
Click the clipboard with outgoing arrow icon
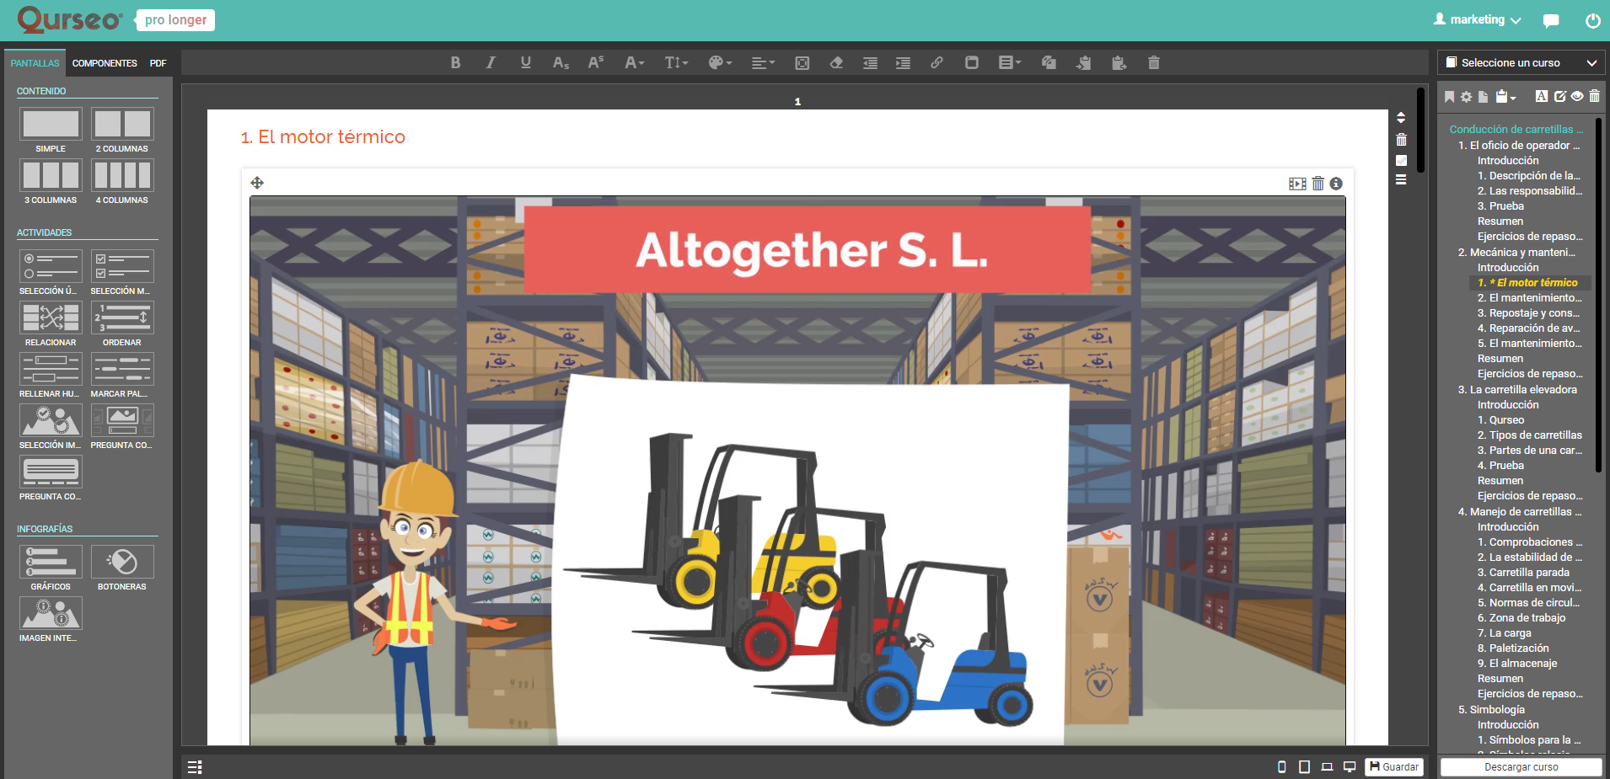1119,62
